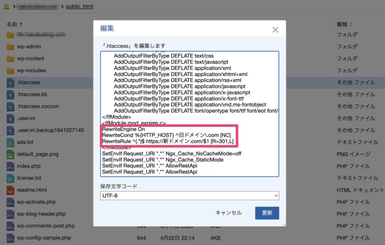Click the default_page.png image icon
Screen dimensions: 385x245
[x=10, y=154]
